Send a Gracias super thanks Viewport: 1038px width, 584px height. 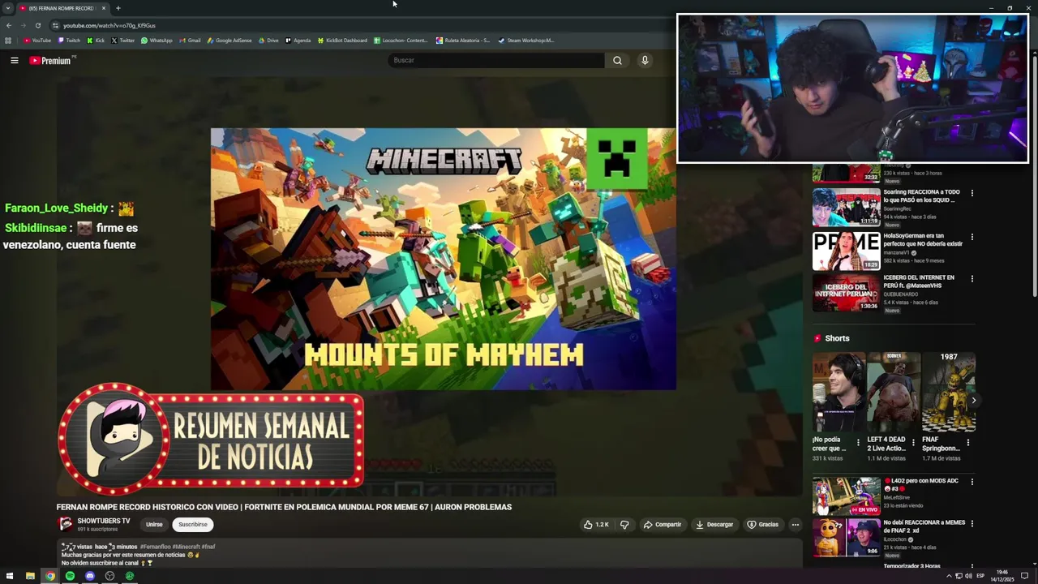(762, 525)
